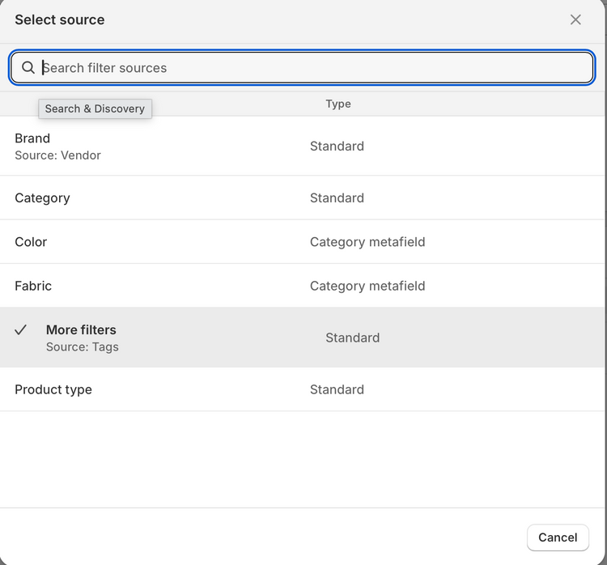
Task: Click Category metafield in Fabric row
Action: [x=367, y=286]
